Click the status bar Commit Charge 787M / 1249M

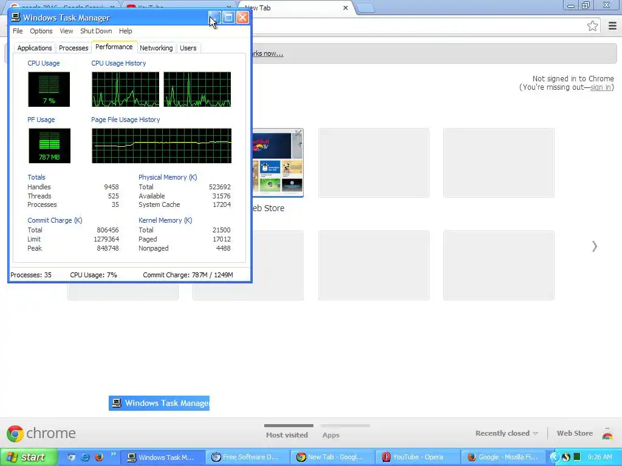pos(188,275)
